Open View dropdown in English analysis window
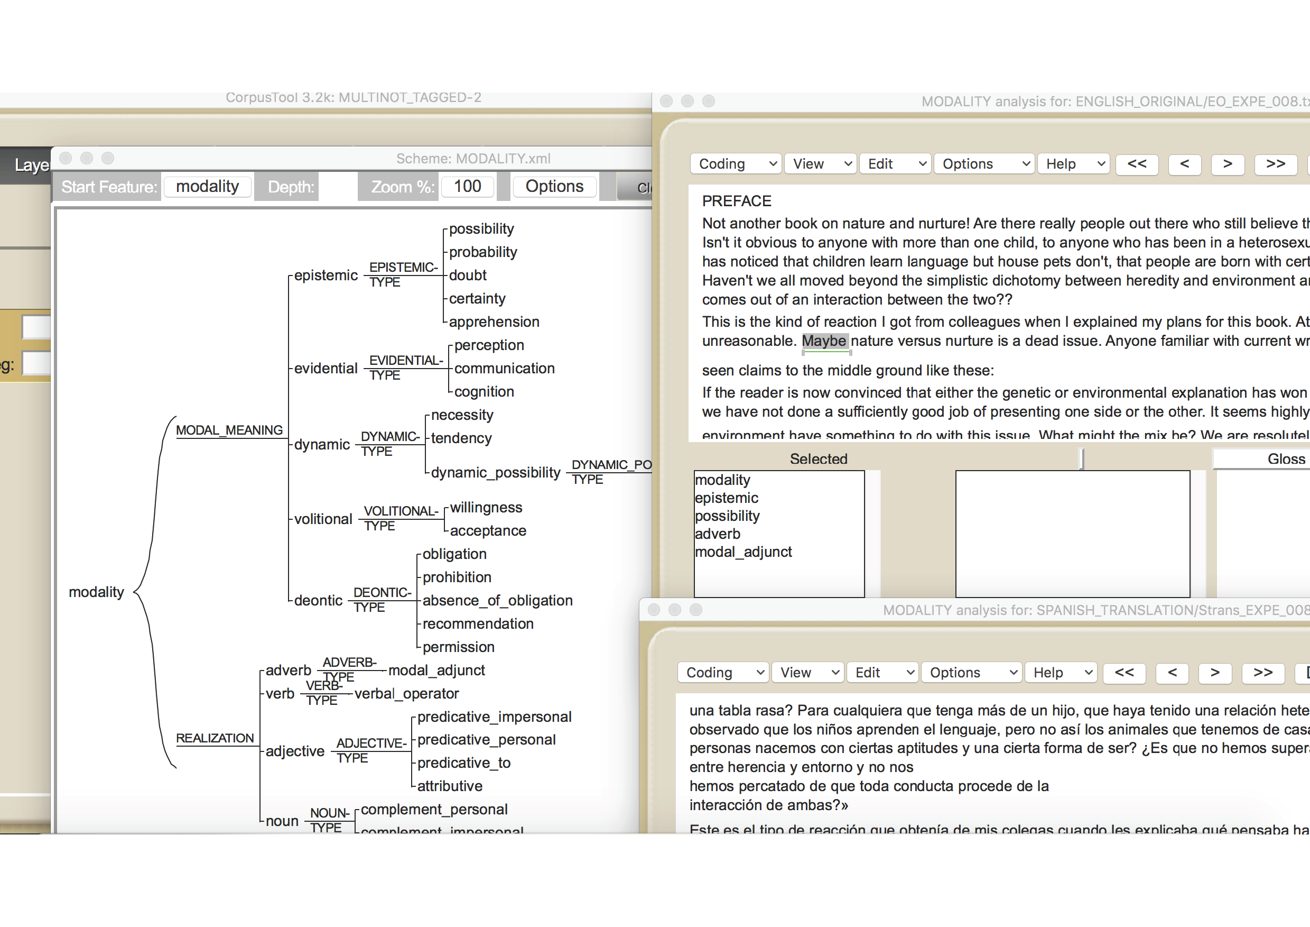1310x927 pixels. [820, 164]
